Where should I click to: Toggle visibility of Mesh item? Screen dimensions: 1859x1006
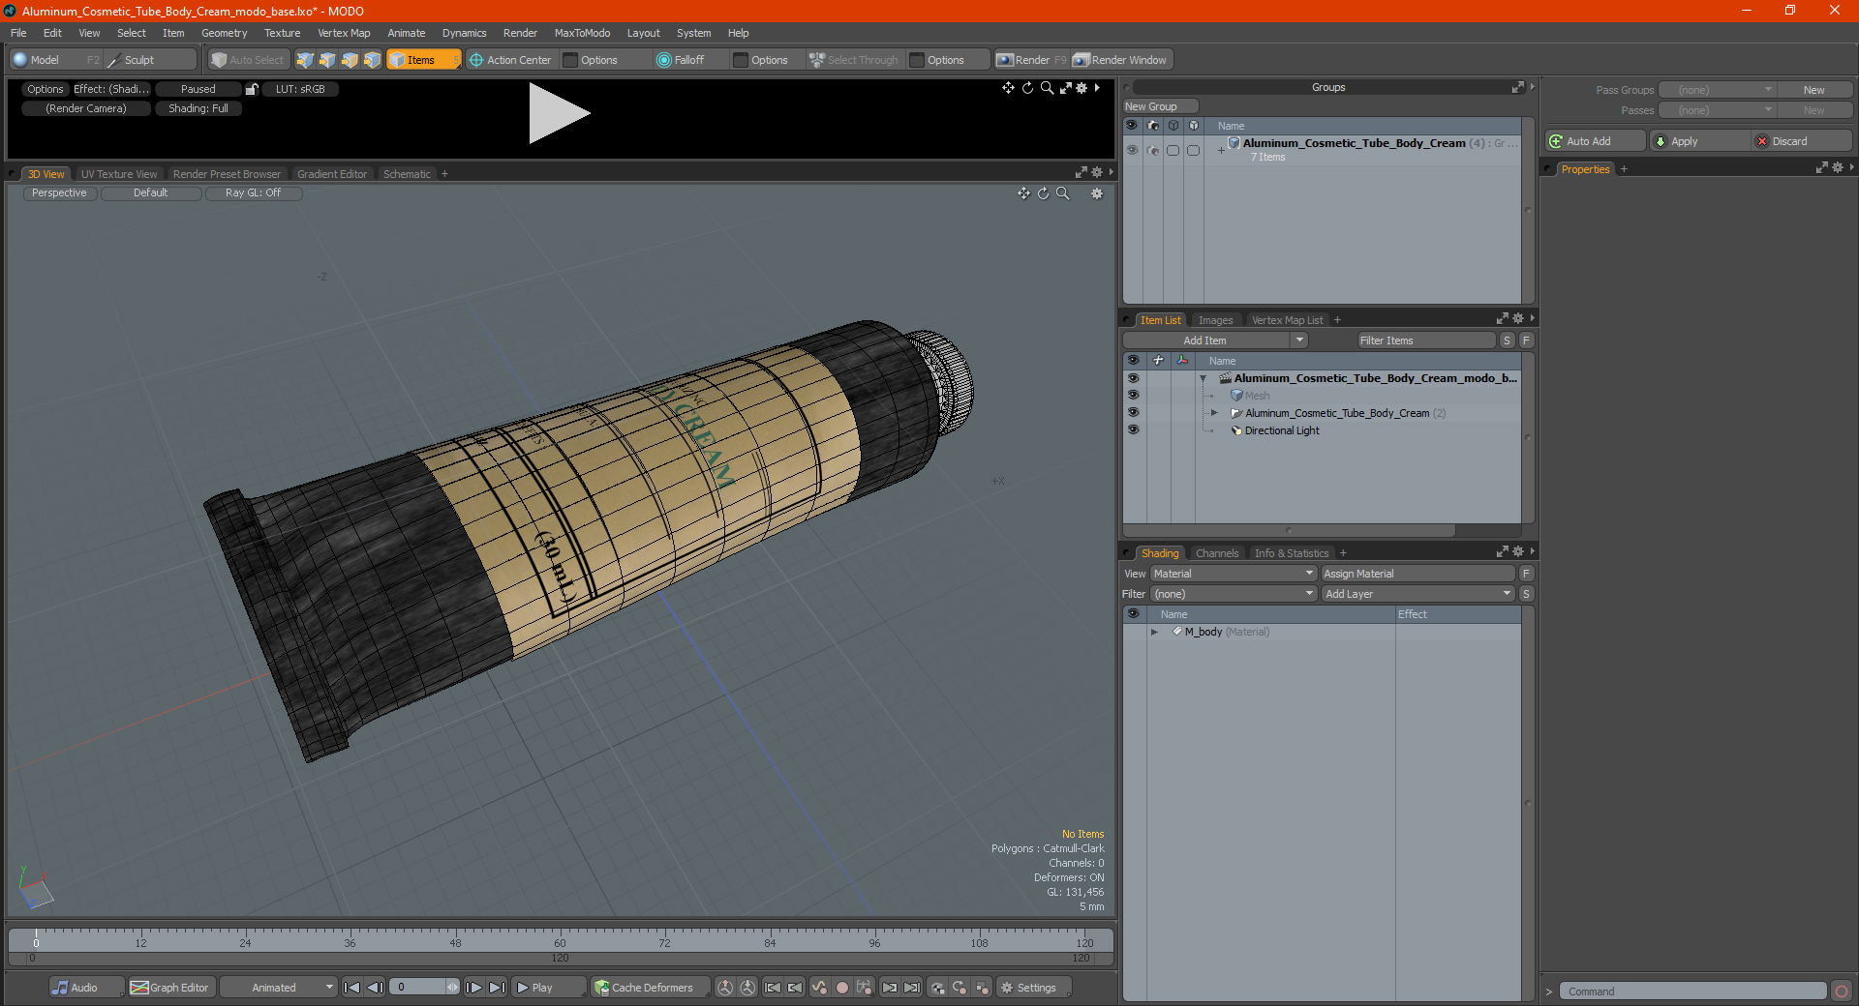click(1133, 396)
